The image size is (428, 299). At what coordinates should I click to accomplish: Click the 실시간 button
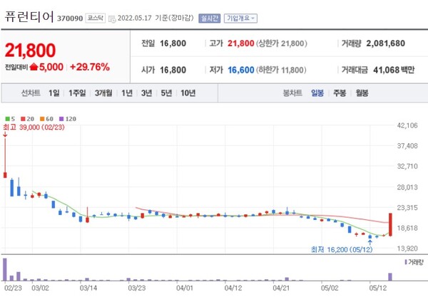coord(209,19)
